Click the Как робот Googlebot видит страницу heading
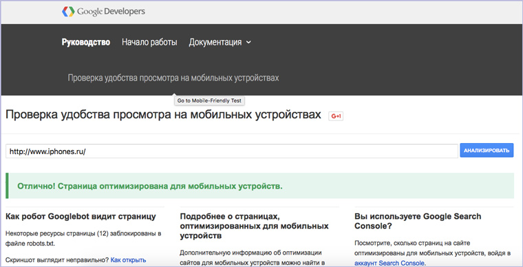 pos(81,216)
